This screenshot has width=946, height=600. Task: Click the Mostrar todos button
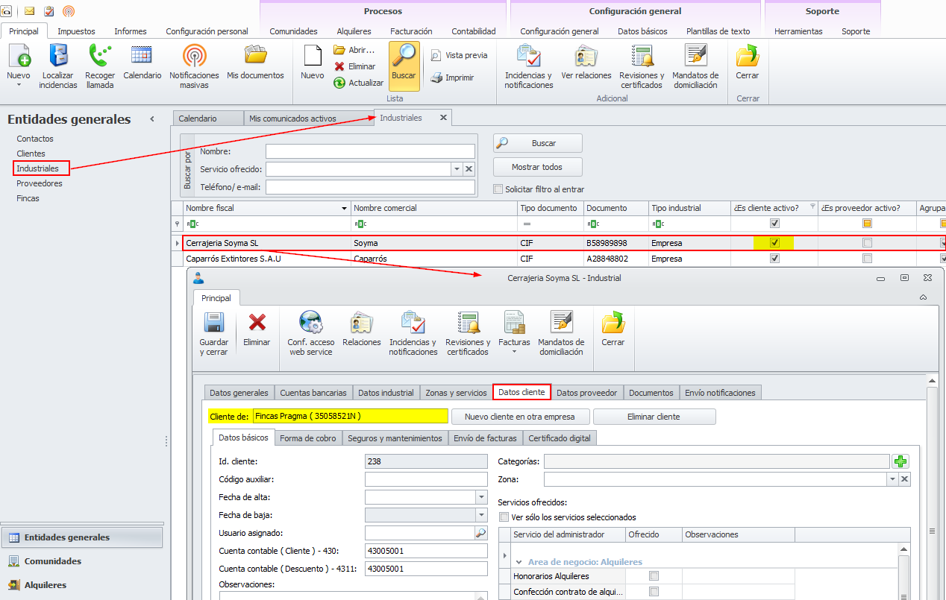(x=538, y=167)
